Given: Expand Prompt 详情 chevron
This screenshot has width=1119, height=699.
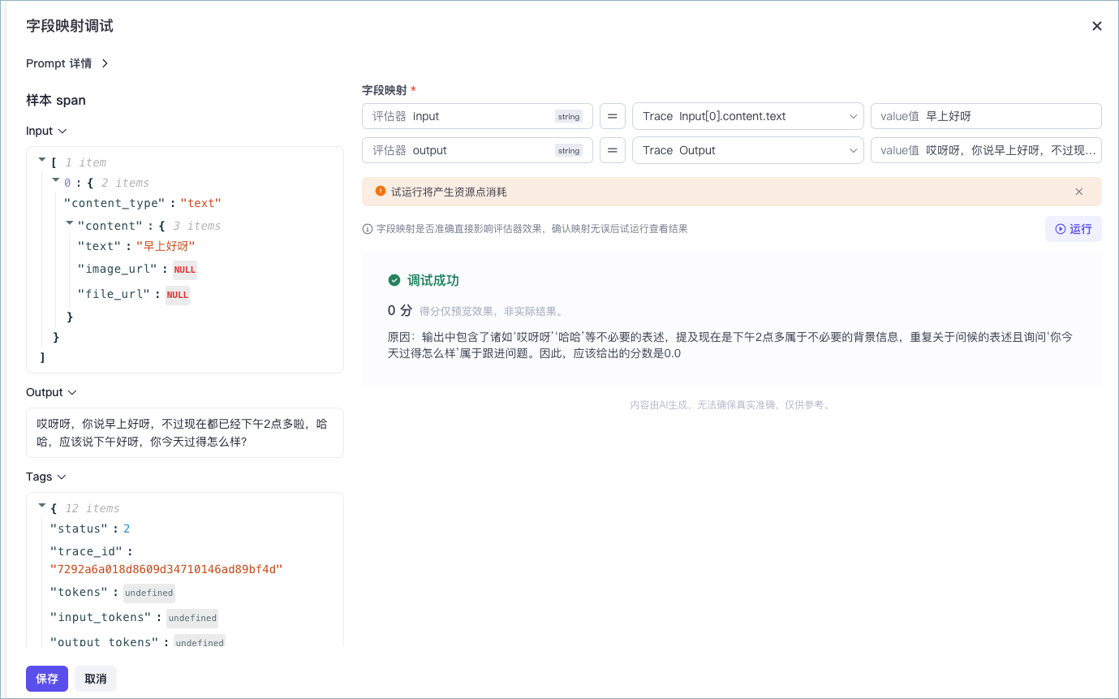Looking at the screenshot, I should pos(105,63).
